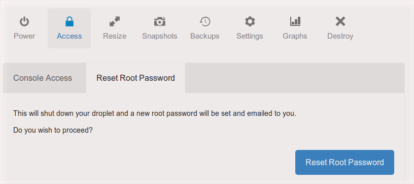Select the Reset Root Password tab
Screen dimensions: 414x184
pyautogui.click(x=135, y=78)
